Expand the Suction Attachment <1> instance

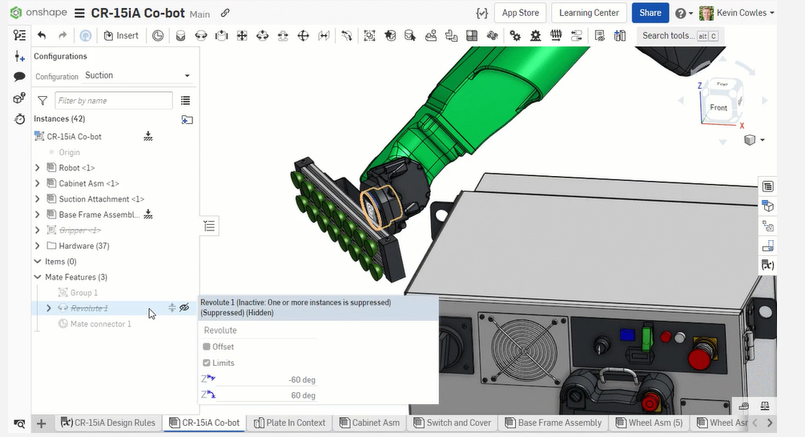pyautogui.click(x=38, y=199)
